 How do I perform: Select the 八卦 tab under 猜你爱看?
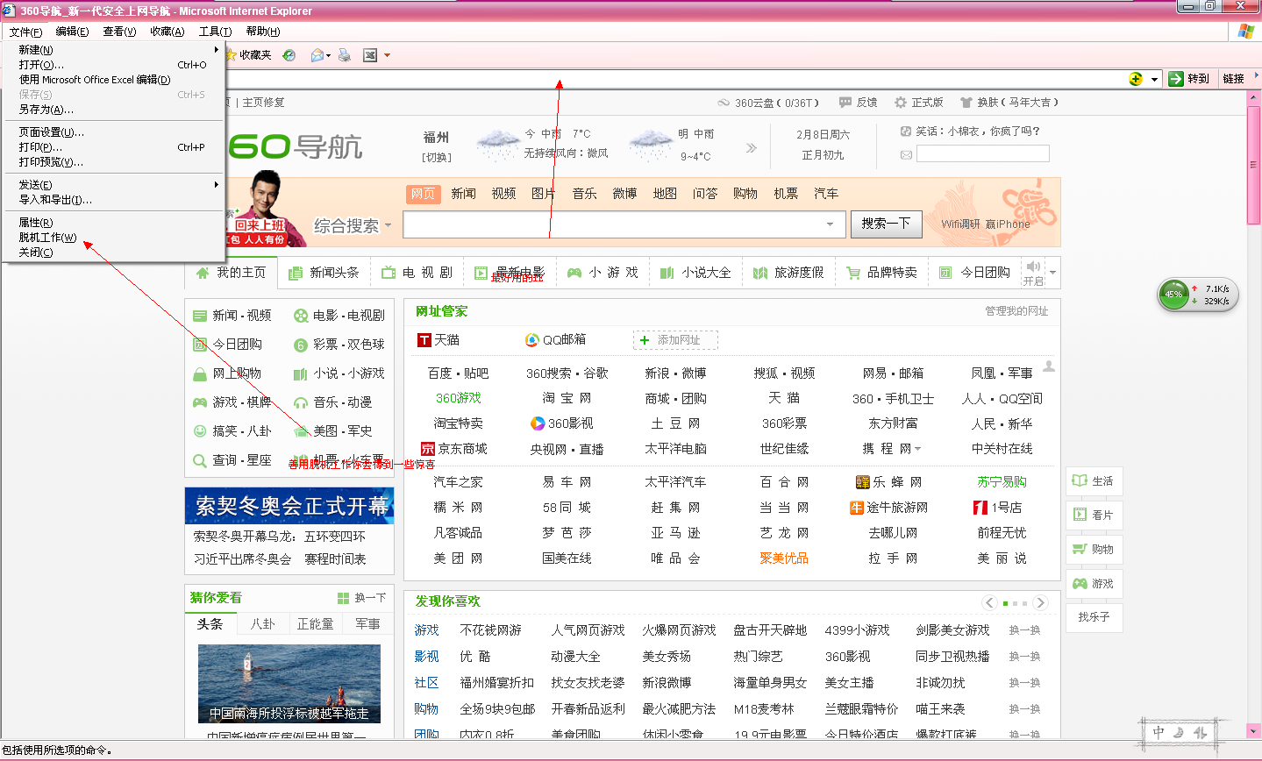(x=263, y=624)
